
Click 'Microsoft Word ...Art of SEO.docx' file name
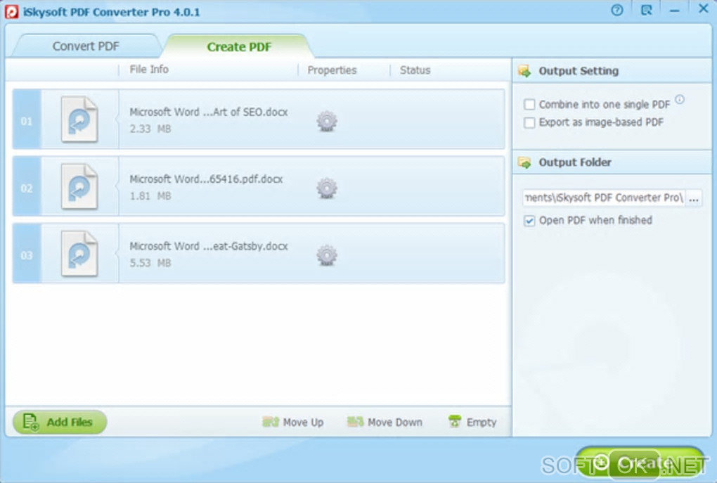pyautogui.click(x=209, y=112)
